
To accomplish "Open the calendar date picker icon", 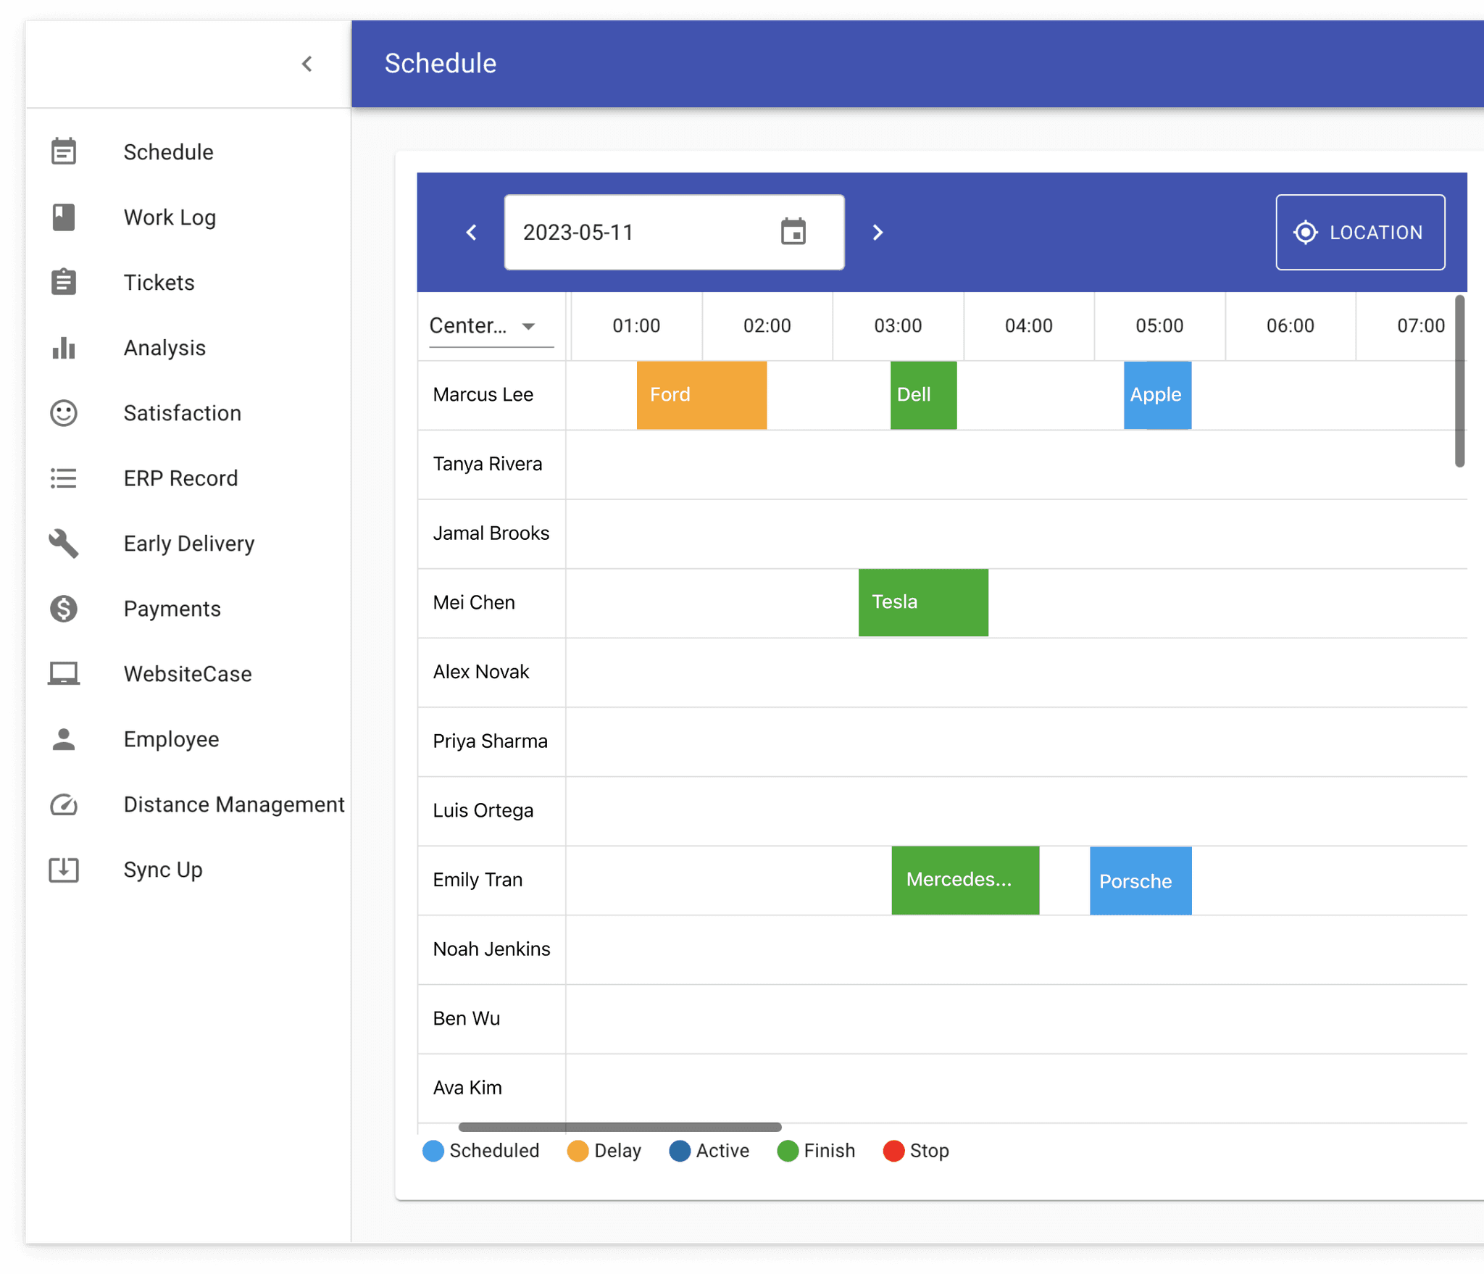I will click(793, 232).
